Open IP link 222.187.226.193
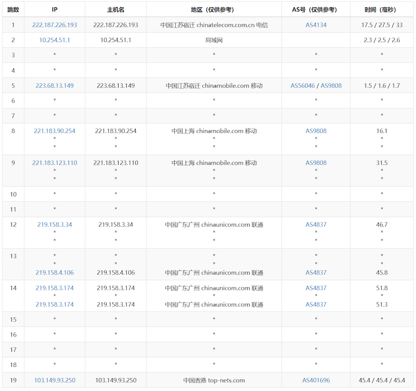The width and height of the screenshot is (416, 391). (x=55, y=25)
